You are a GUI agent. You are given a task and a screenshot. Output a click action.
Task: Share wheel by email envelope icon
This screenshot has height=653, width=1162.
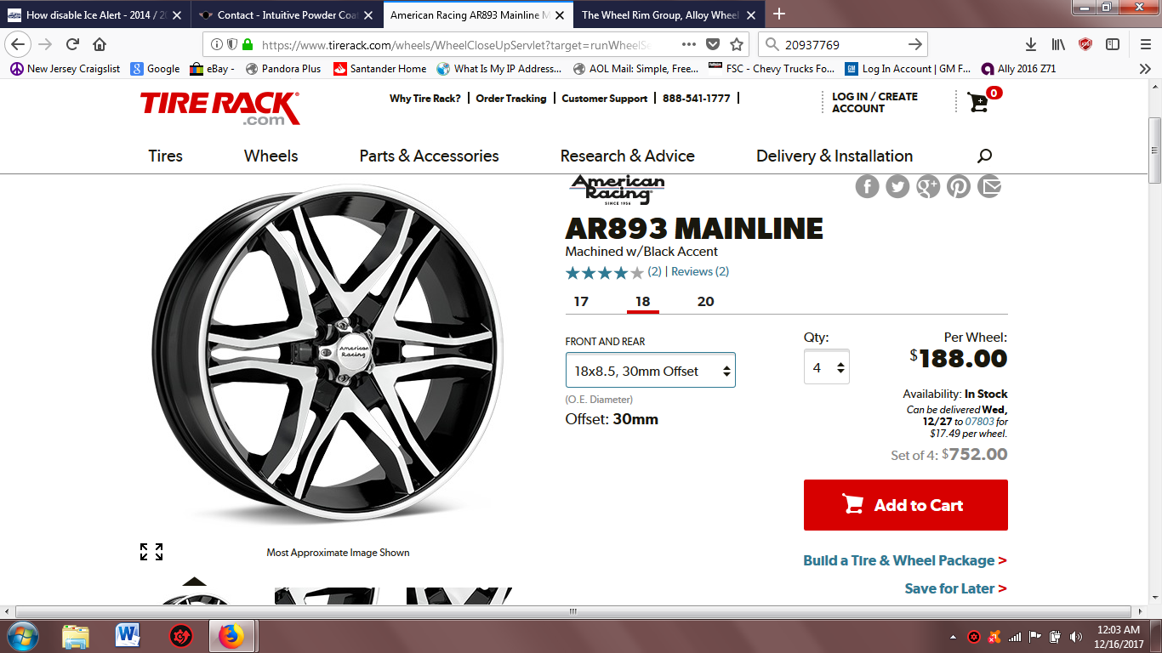989,186
